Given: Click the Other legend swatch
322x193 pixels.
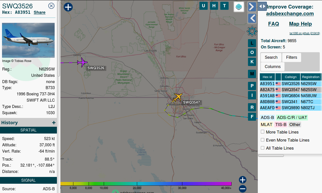Looking at the screenshot, I should 295,124.
